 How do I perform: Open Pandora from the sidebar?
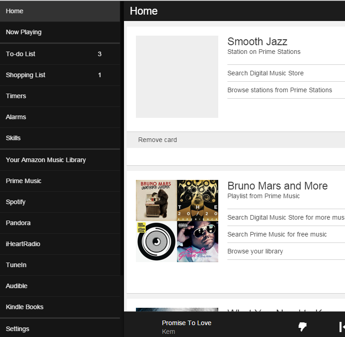point(60,223)
